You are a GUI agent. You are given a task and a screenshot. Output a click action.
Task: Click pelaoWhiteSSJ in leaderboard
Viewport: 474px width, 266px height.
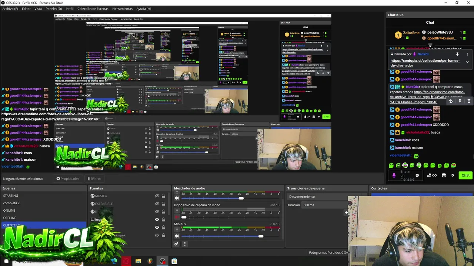440,33
